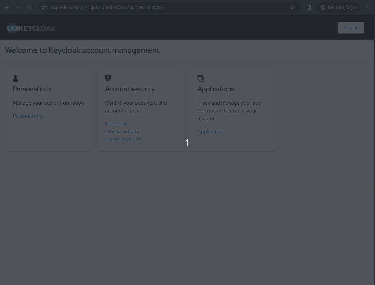Open the Personal info link
Viewport: 375px width, 285px height.
(x=28, y=116)
